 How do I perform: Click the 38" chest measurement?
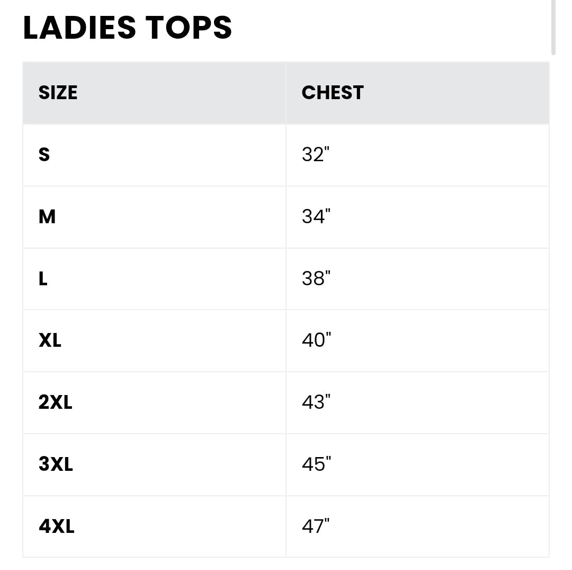coord(316,278)
